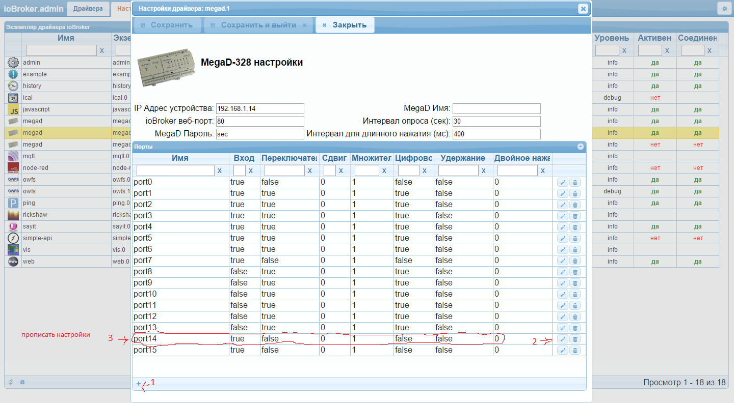Click the rickshaw driver icon

coord(13,215)
